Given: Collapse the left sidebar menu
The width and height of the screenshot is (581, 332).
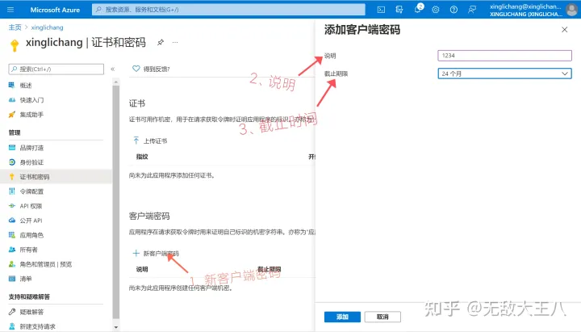Looking at the screenshot, I should [x=112, y=69].
